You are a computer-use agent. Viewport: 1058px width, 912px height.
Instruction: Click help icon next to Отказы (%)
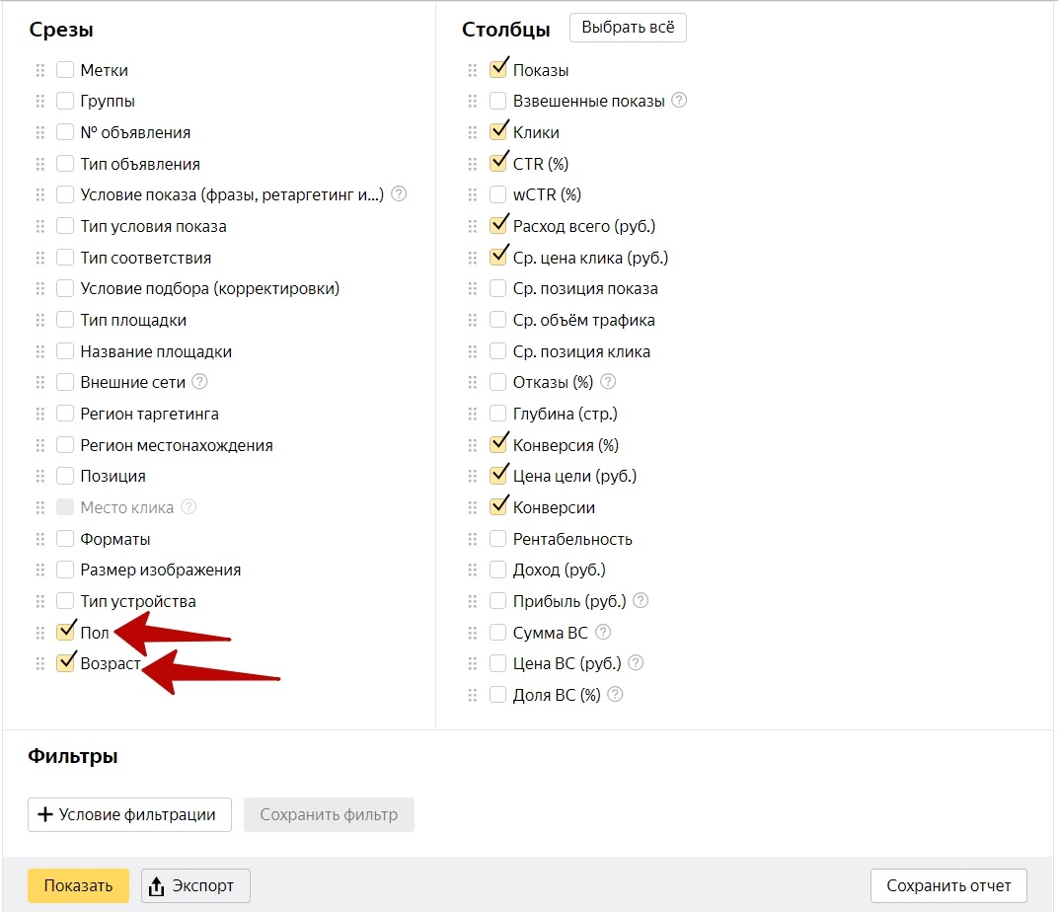click(x=608, y=382)
